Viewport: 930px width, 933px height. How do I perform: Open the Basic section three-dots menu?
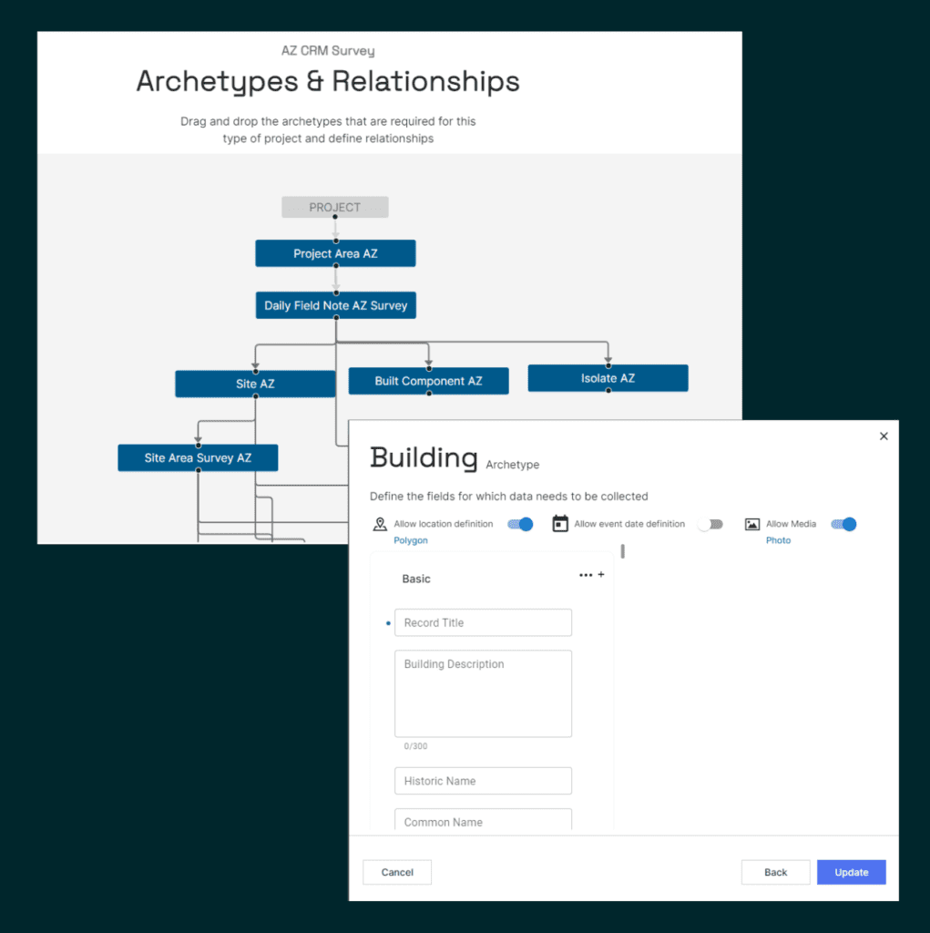click(x=586, y=575)
